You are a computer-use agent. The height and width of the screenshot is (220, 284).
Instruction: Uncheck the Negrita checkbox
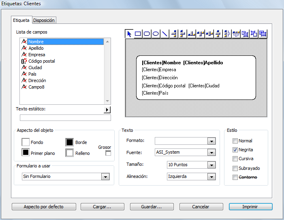(235, 150)
